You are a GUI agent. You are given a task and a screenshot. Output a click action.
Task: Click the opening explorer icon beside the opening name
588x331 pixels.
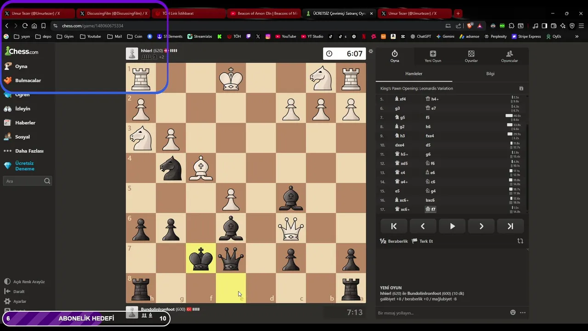click(x=521, y=88)
